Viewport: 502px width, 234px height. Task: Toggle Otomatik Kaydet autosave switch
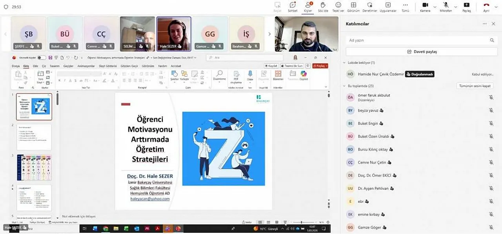click(x=41, y=58)
